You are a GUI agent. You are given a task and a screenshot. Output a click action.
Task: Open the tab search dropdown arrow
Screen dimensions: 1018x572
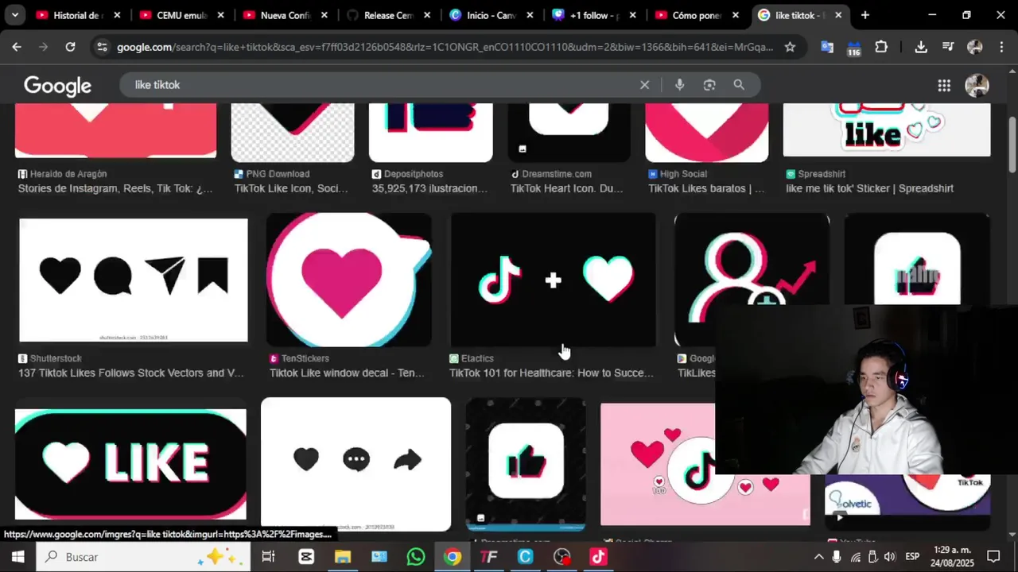point(15,15)
